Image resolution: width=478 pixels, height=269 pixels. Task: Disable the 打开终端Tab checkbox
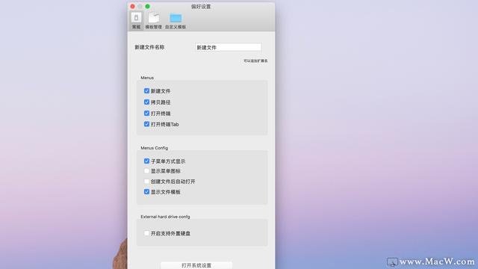146,124
